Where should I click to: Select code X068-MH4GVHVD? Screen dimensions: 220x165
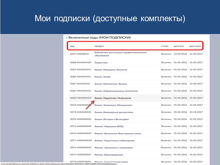point(81,62)
